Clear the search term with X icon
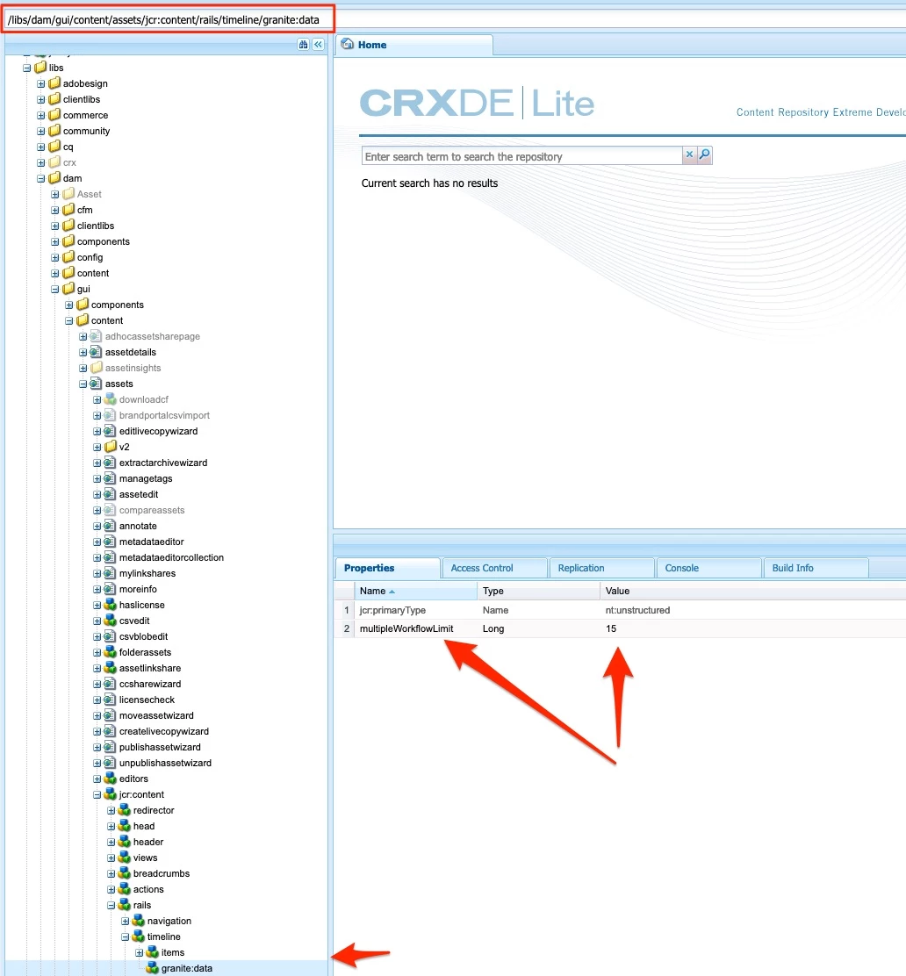The image size is (906, 976). pos(689,155)
